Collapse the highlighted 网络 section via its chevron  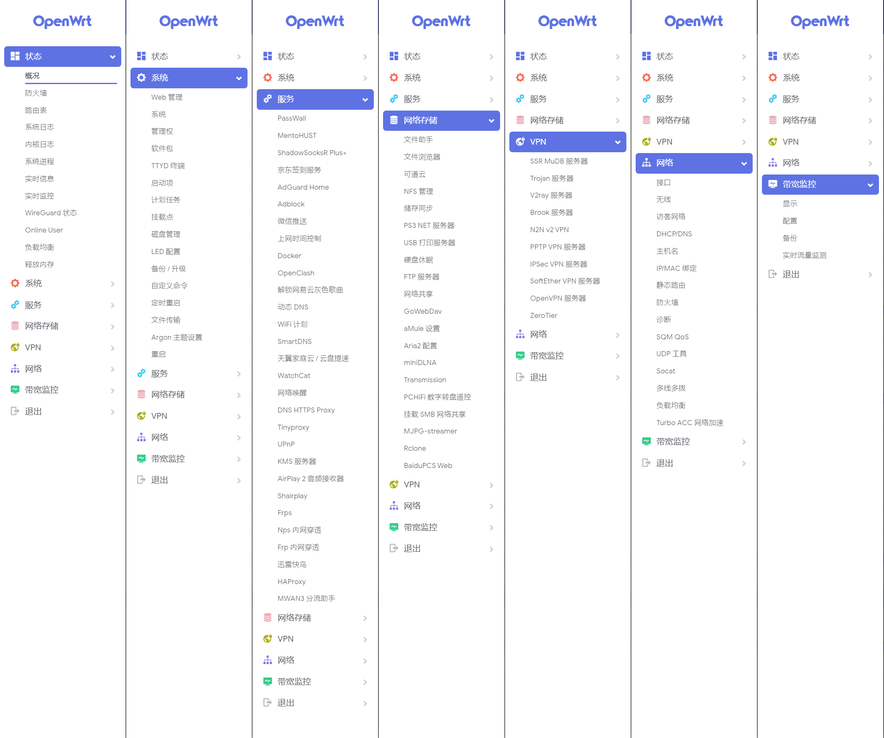pyautogui.click(x=744, y=164)
